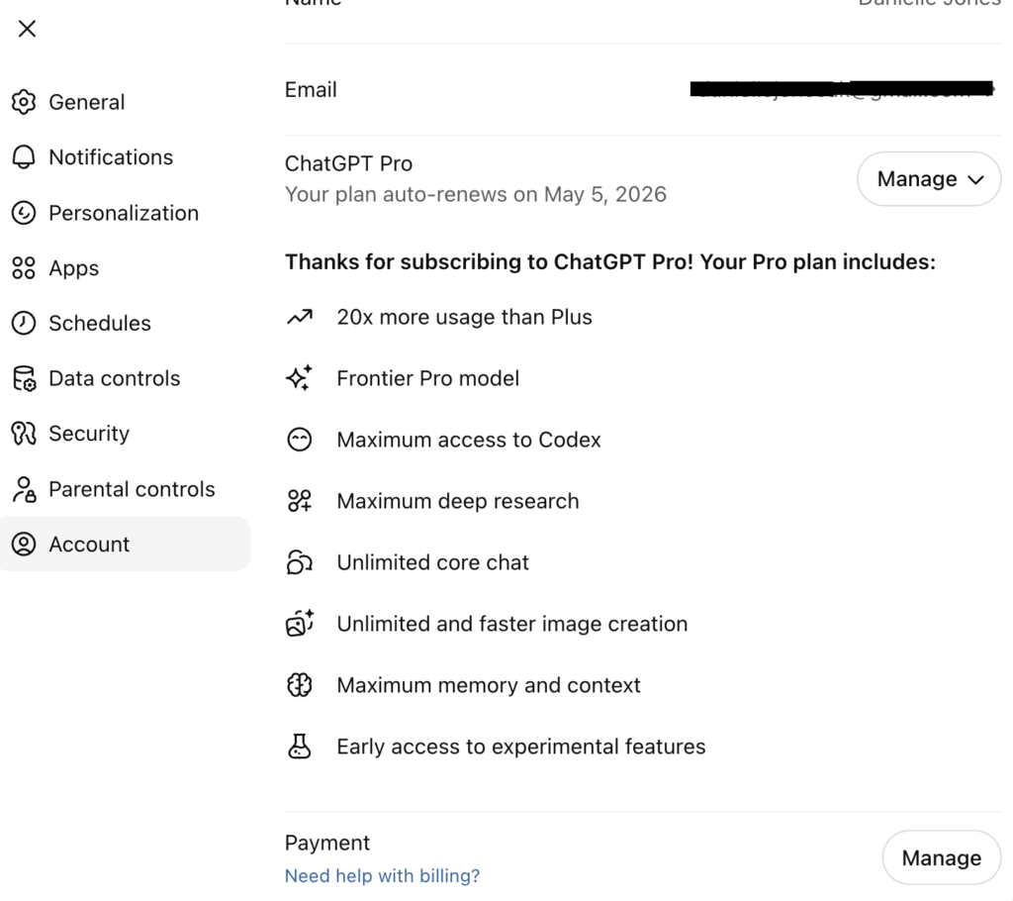Switch to the Notifications settings tab
Screen dimensions: 1013x901
pyautogui.click(x=111, y=157)
